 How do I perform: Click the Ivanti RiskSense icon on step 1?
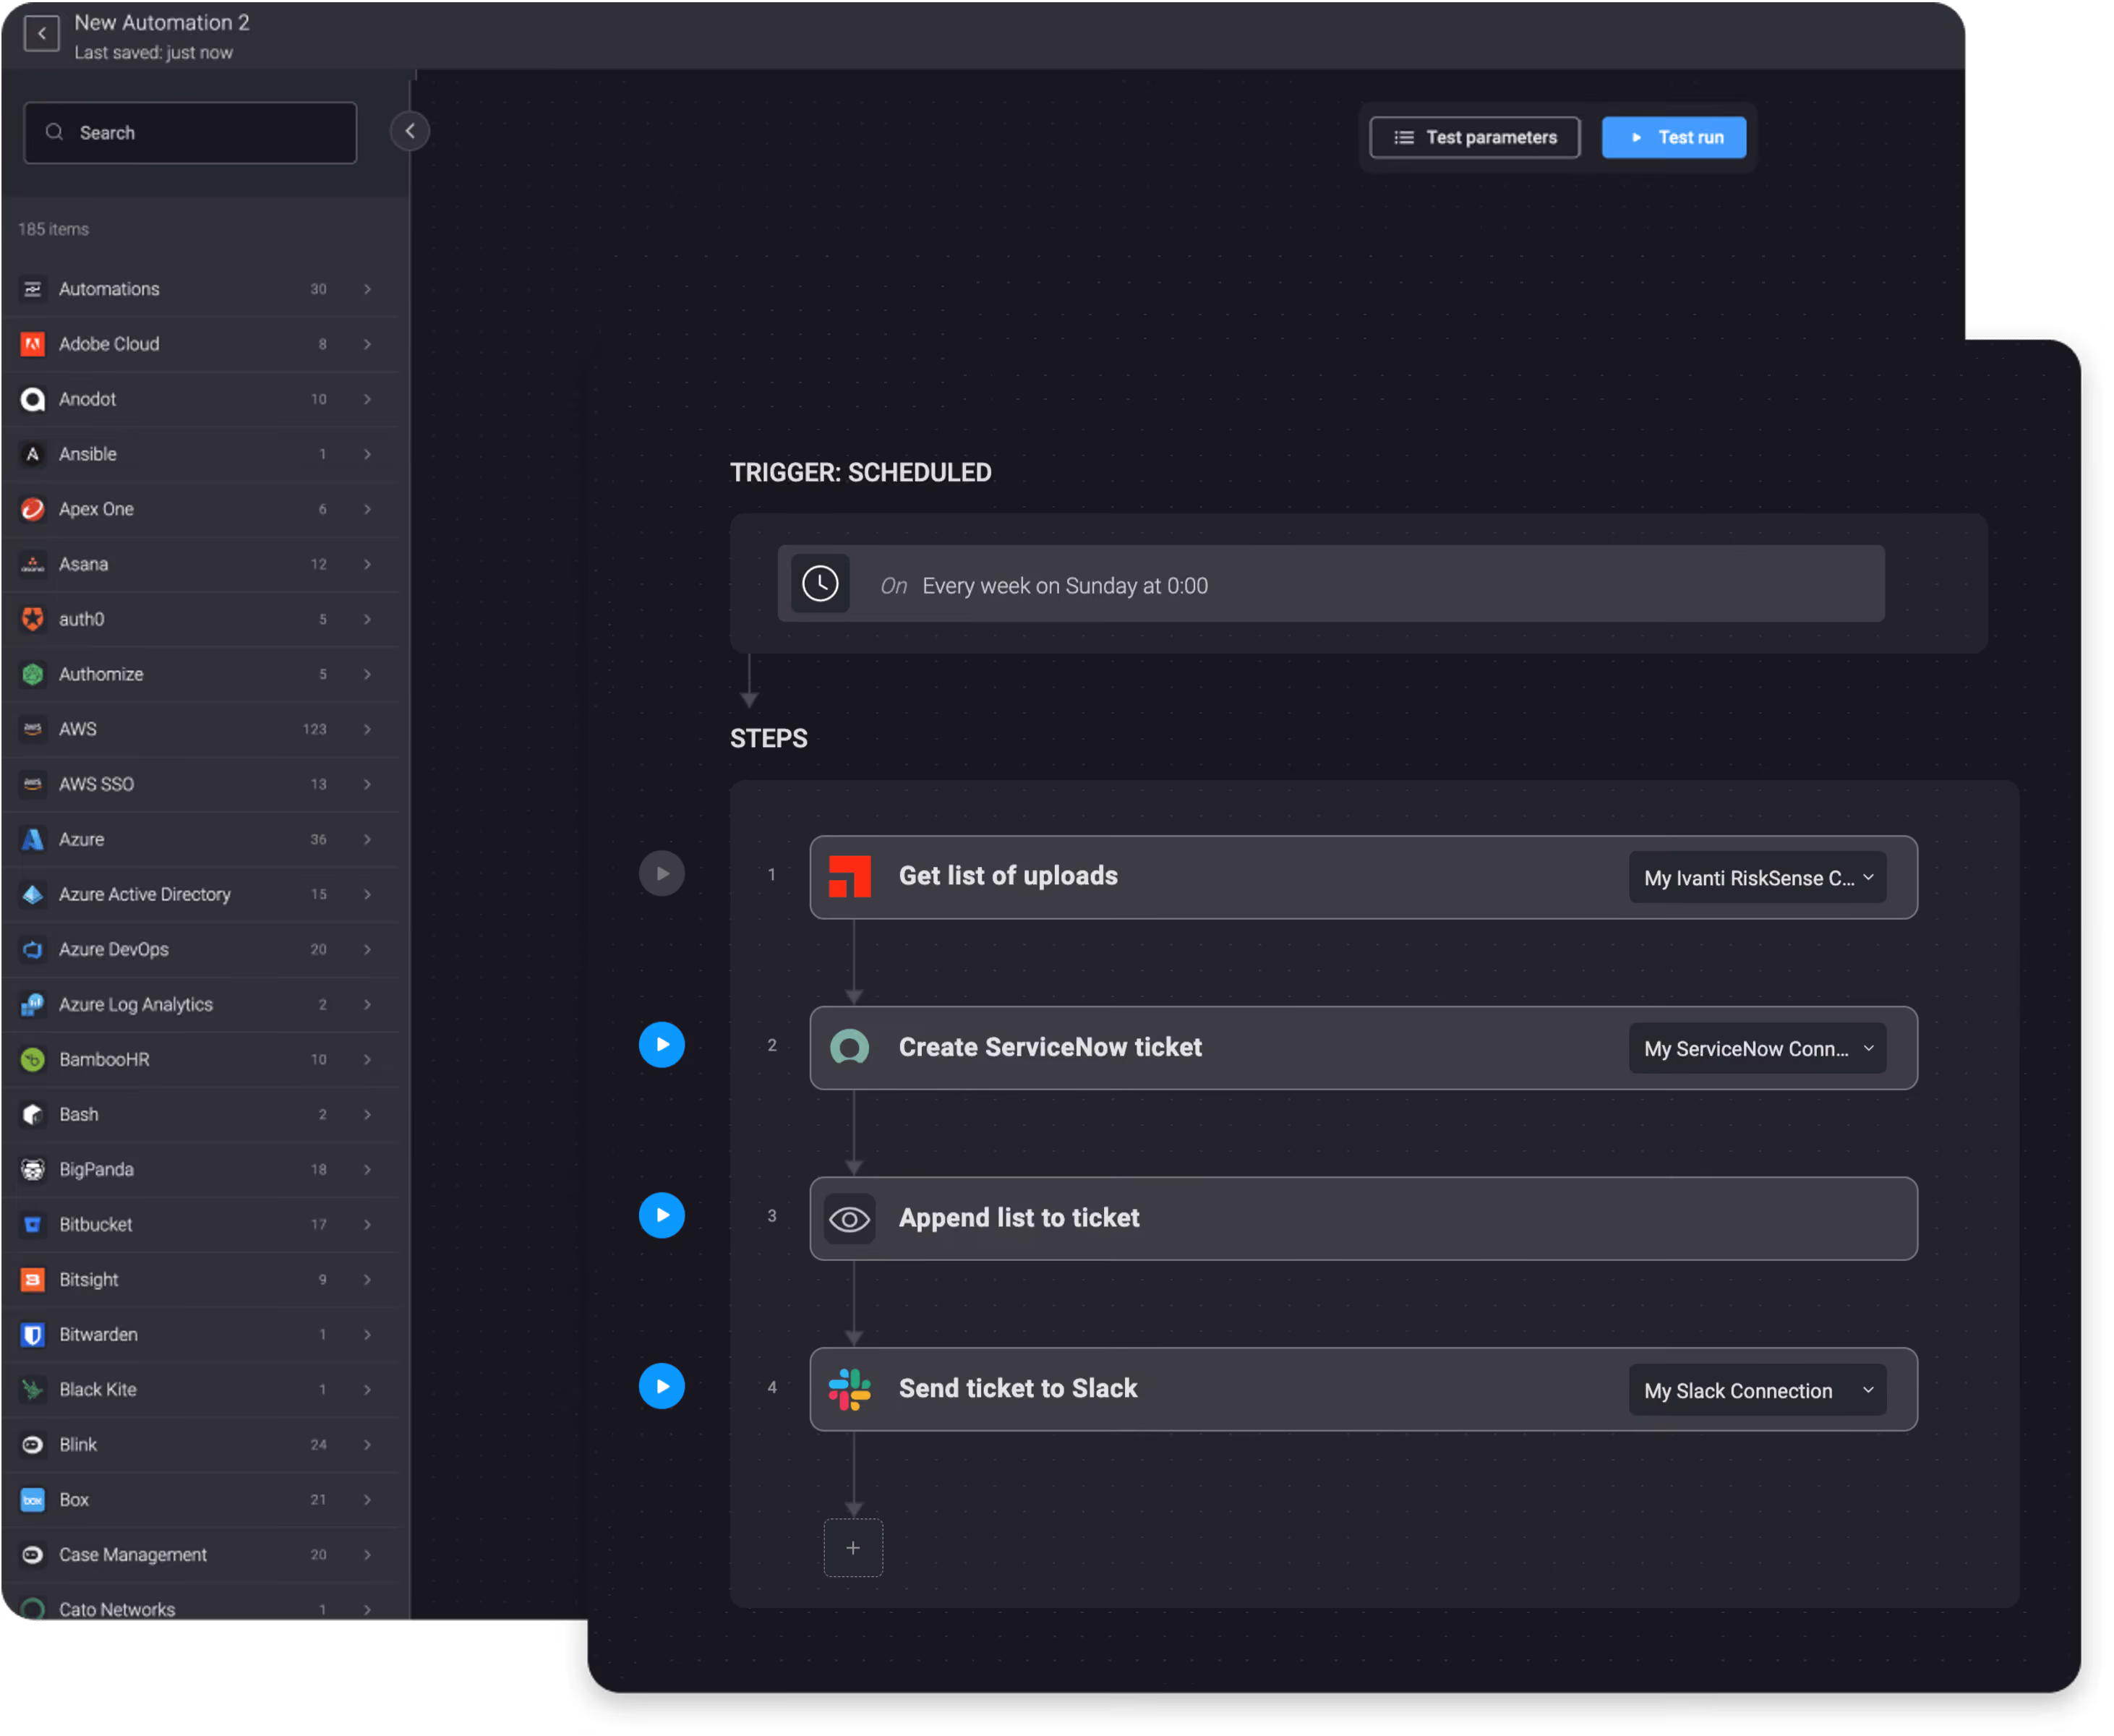(850, 877)
